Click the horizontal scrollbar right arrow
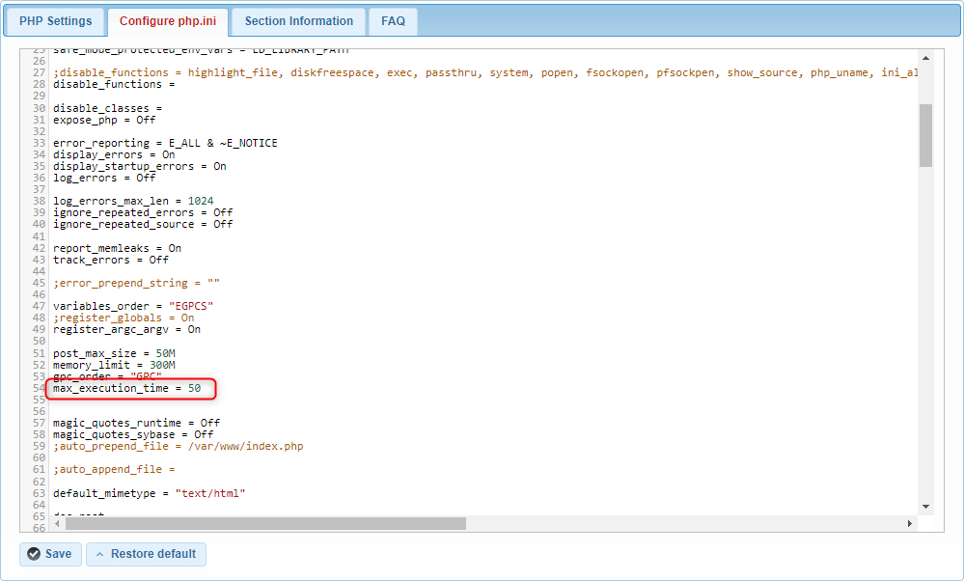964x581 pixels. coord(910,523)
